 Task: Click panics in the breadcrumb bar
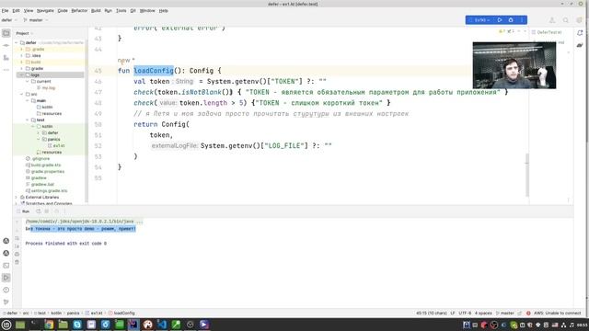[73, 313]
